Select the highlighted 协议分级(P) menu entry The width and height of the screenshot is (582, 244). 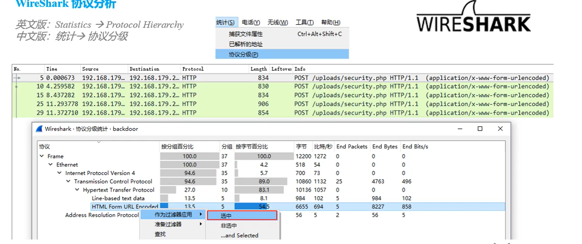click(x=282, y=54)
